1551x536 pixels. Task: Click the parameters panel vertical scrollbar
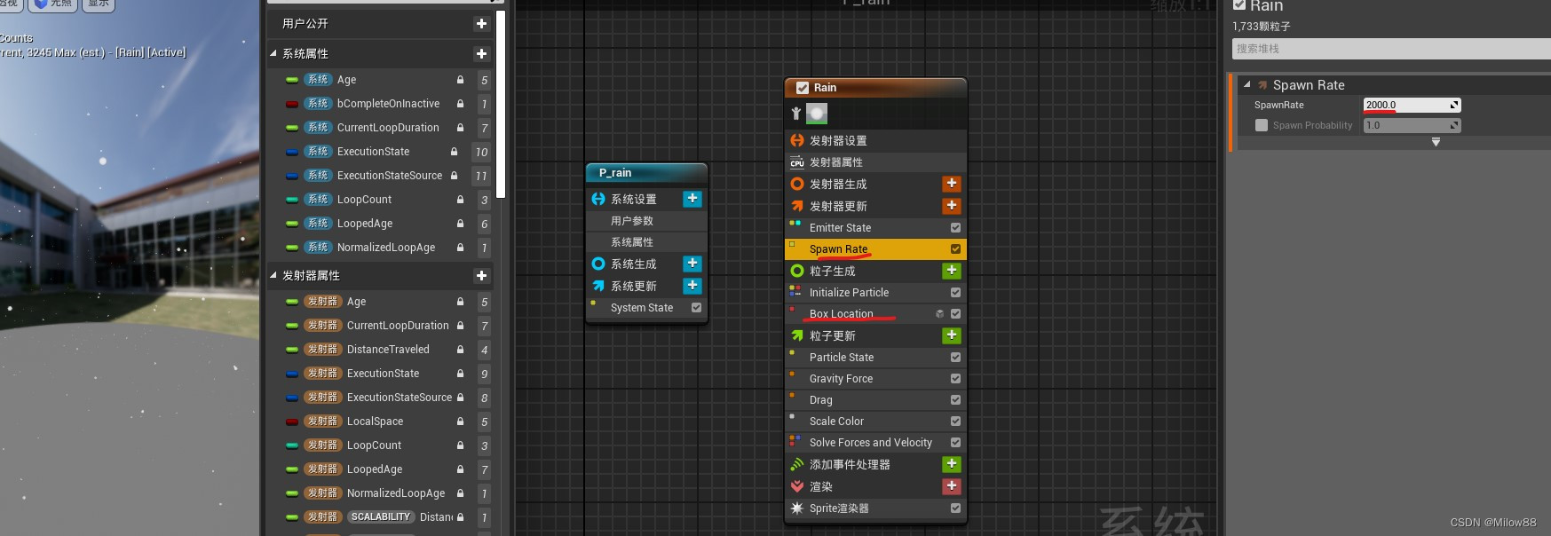(x=501, y=105)
